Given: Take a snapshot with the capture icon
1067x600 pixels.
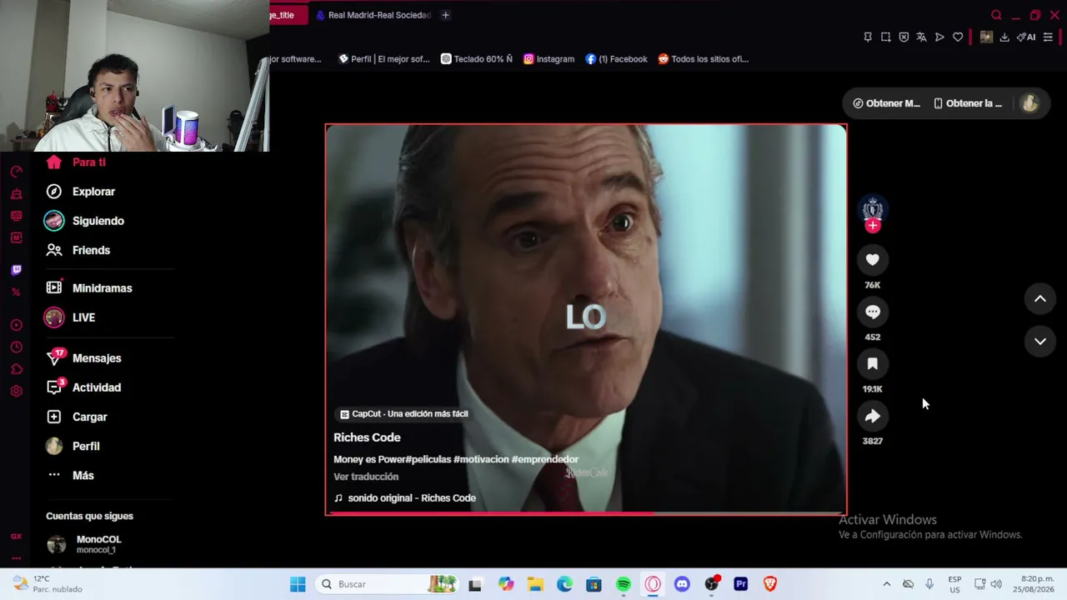Looking at the screenshot, I should point(885,37).
